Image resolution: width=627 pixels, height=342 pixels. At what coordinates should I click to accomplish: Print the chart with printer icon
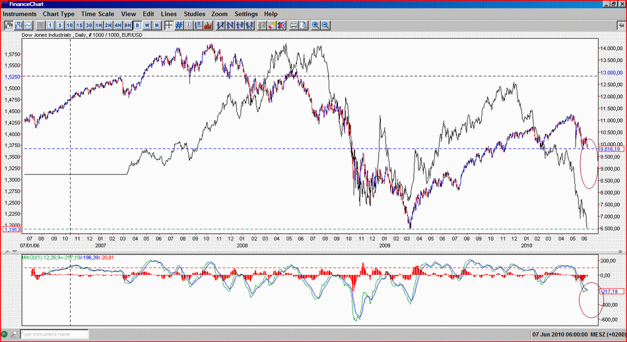click(x=294, y=25)
